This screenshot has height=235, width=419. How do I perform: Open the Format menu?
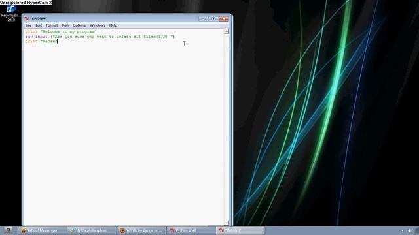click(x=52, y=25)
